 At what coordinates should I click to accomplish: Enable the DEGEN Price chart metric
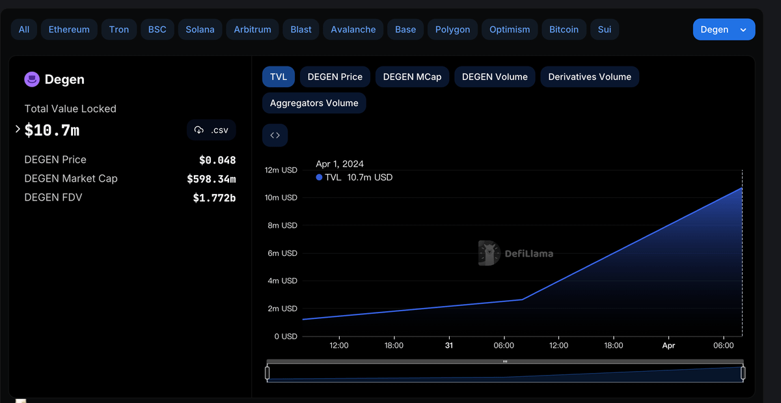click(335, 77)
